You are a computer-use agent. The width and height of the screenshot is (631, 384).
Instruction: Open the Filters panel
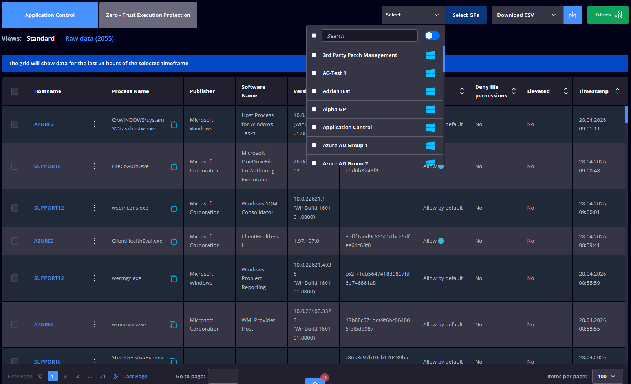[608, 15]
